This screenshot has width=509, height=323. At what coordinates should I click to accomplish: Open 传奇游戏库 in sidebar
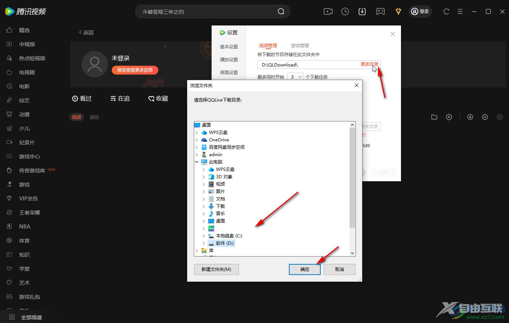32,171
